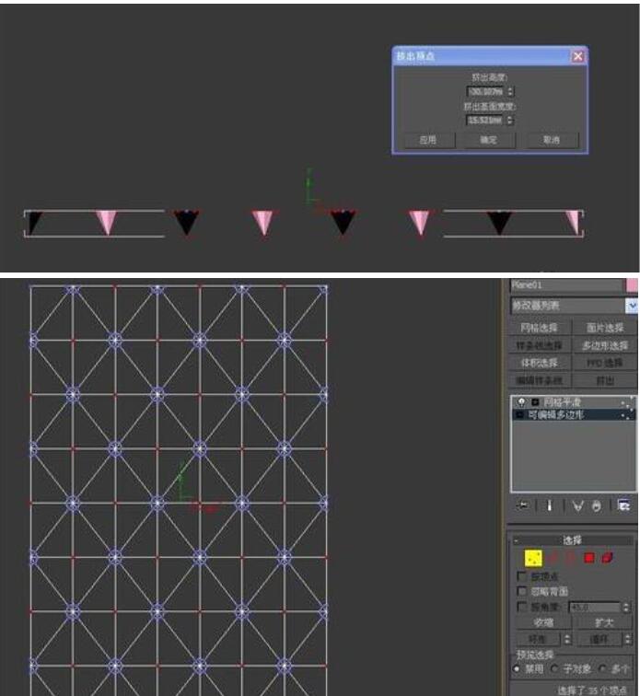Click Remove Modifier trash icon
Screen dimensions: 640x696
[597, 505]
